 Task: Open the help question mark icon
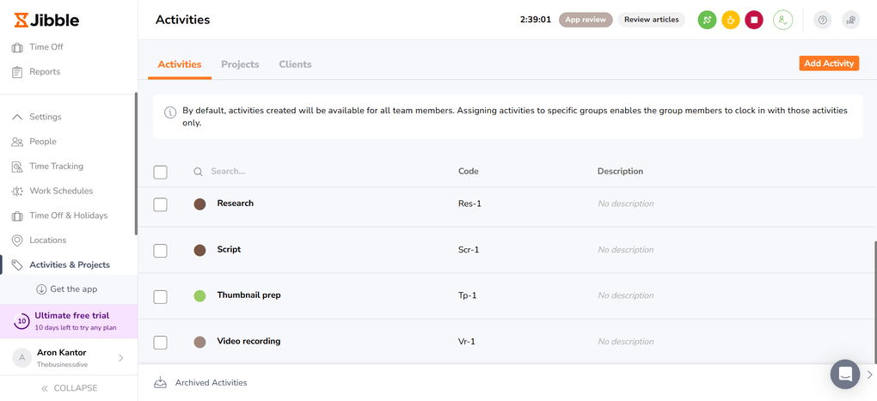coord(822,20)
